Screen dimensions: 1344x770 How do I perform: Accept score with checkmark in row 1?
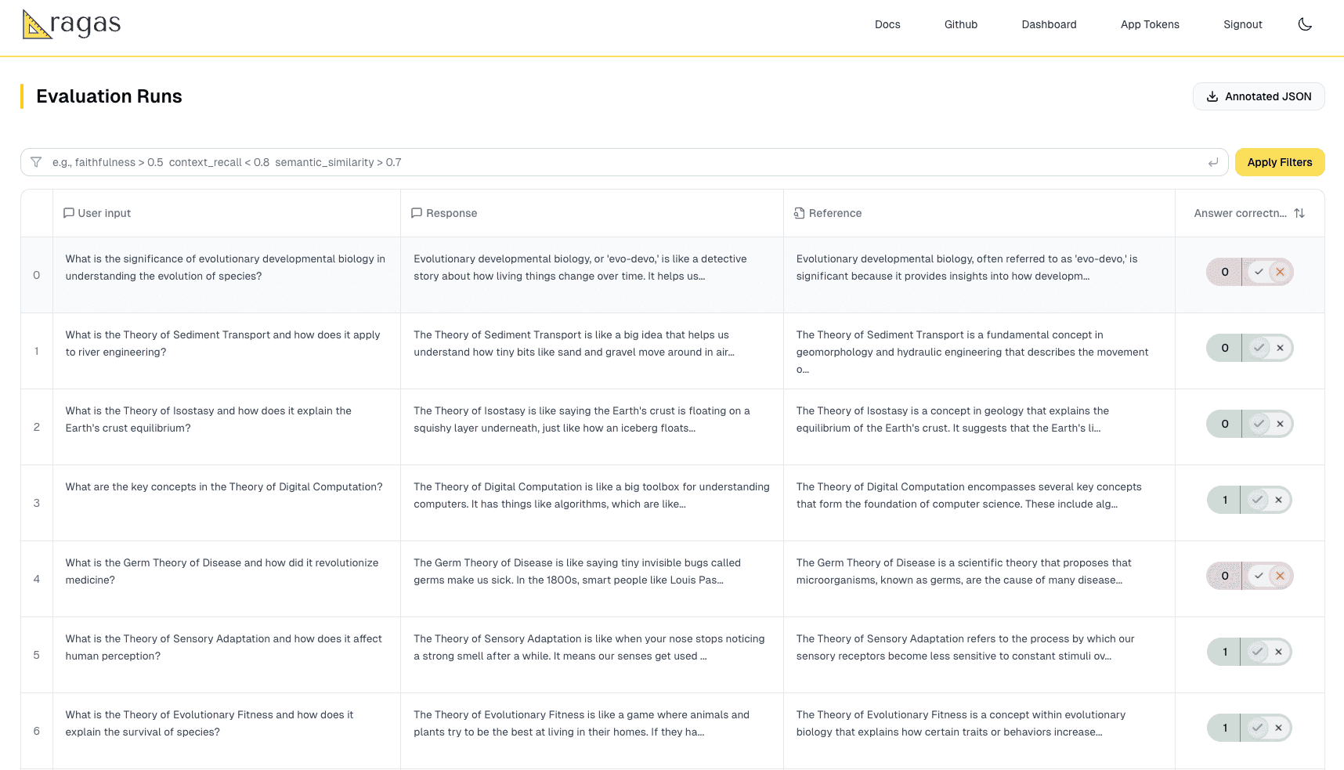click(x=1259, y=348)
